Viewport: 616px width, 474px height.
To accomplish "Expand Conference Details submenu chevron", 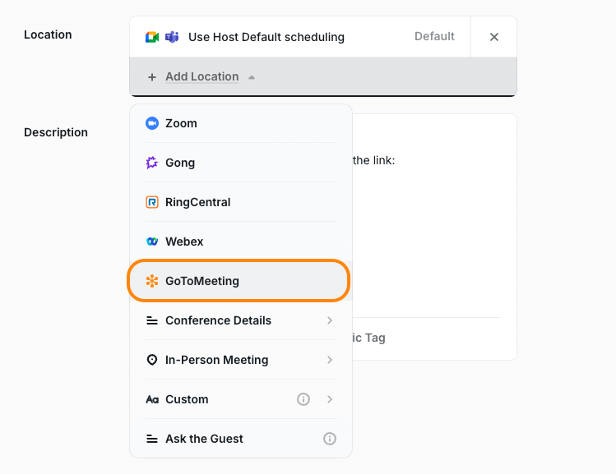I will (x=330, y=320).
